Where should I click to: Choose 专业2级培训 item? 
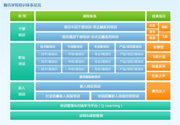click(102, 62)
